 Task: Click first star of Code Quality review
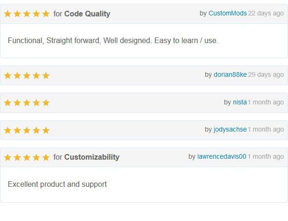click(x=7, y=14)
